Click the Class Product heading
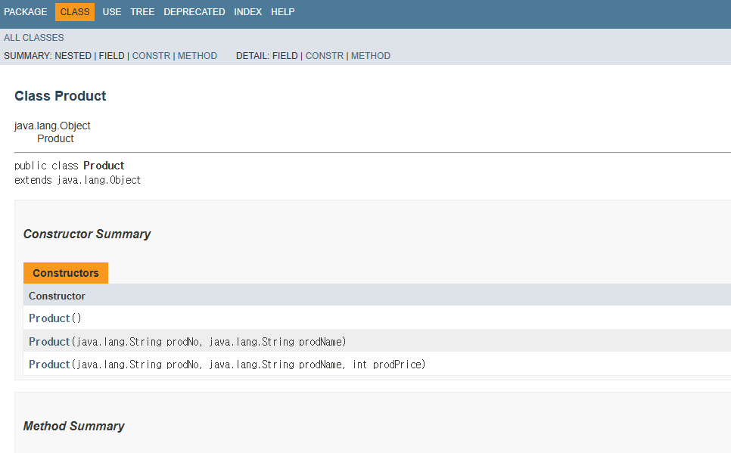Screen dimensions: 731x453 [60, 96]
